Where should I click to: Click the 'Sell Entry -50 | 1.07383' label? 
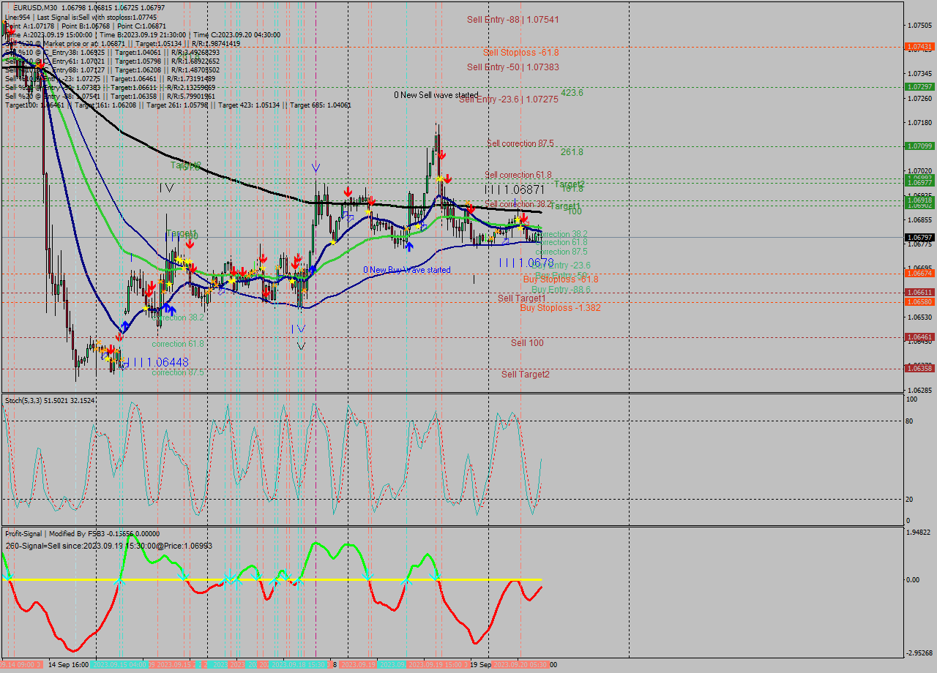513,67
